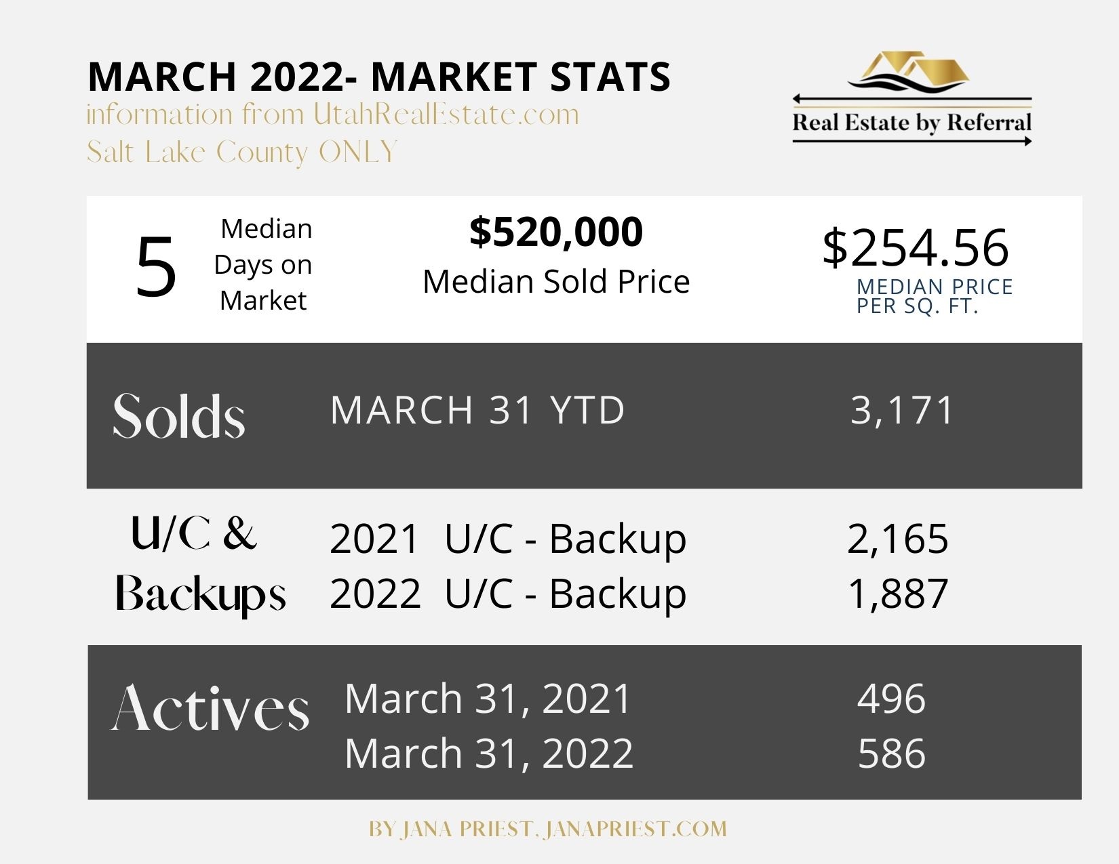Select the Actives section heading
Image resolution: width=1119 pixels, height=864 pixels.
click(x=210, y=708)
